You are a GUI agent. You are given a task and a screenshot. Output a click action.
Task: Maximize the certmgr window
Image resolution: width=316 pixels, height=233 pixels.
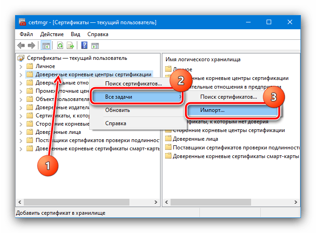(x=269, y=22)
